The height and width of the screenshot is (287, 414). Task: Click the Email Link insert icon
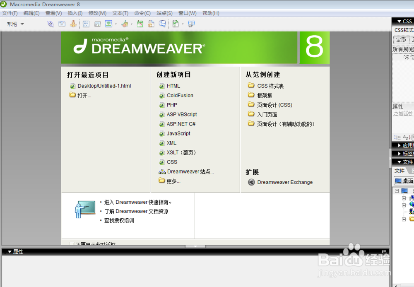click(62, 24)
